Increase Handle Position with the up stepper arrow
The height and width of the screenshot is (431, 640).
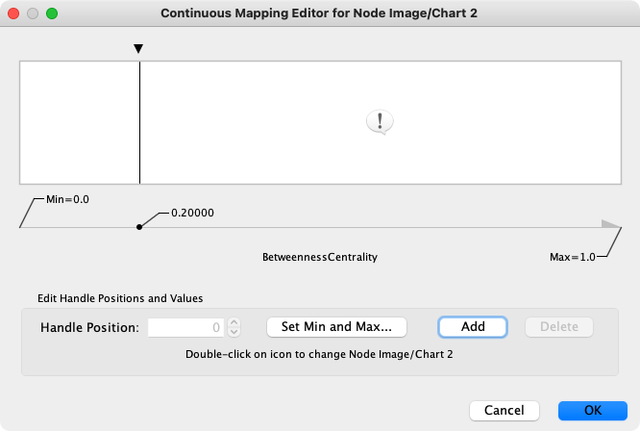click(234, 322)
